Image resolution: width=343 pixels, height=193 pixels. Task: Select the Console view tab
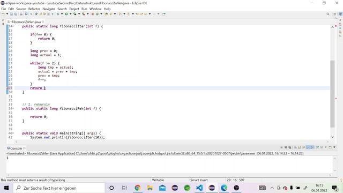16,149
